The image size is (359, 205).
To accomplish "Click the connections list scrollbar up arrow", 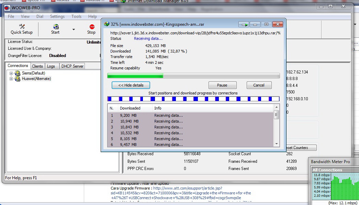I will [276, 107].
